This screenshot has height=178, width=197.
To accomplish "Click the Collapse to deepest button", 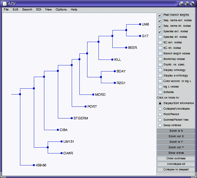I will (176, 169).
